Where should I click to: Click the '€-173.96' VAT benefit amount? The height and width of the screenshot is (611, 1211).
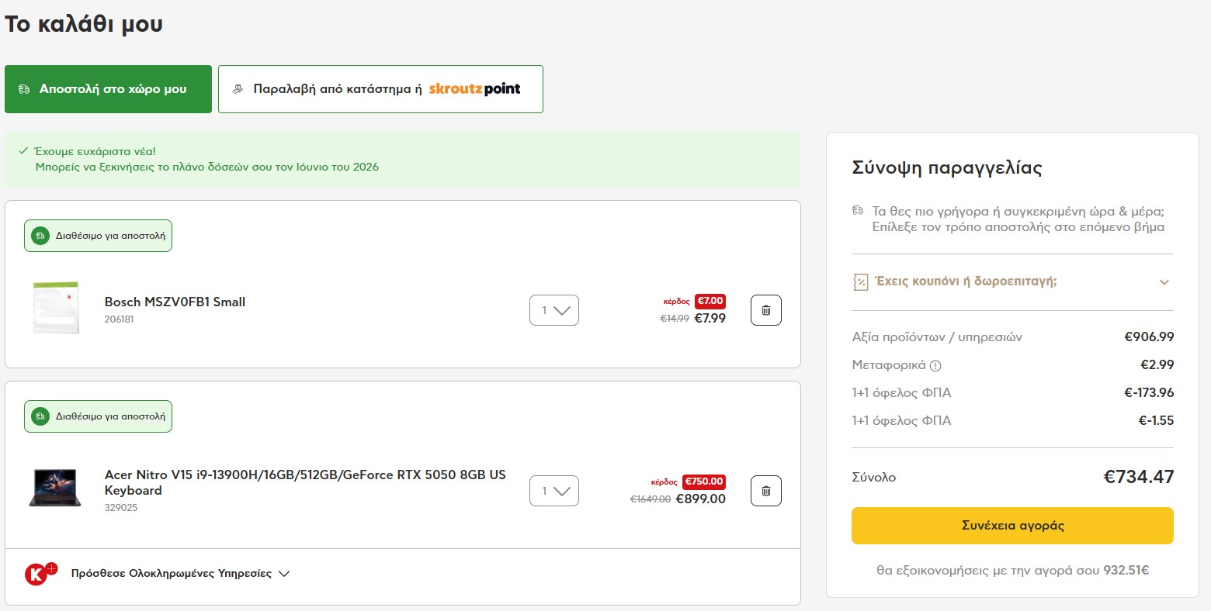tap(1149, 393)
